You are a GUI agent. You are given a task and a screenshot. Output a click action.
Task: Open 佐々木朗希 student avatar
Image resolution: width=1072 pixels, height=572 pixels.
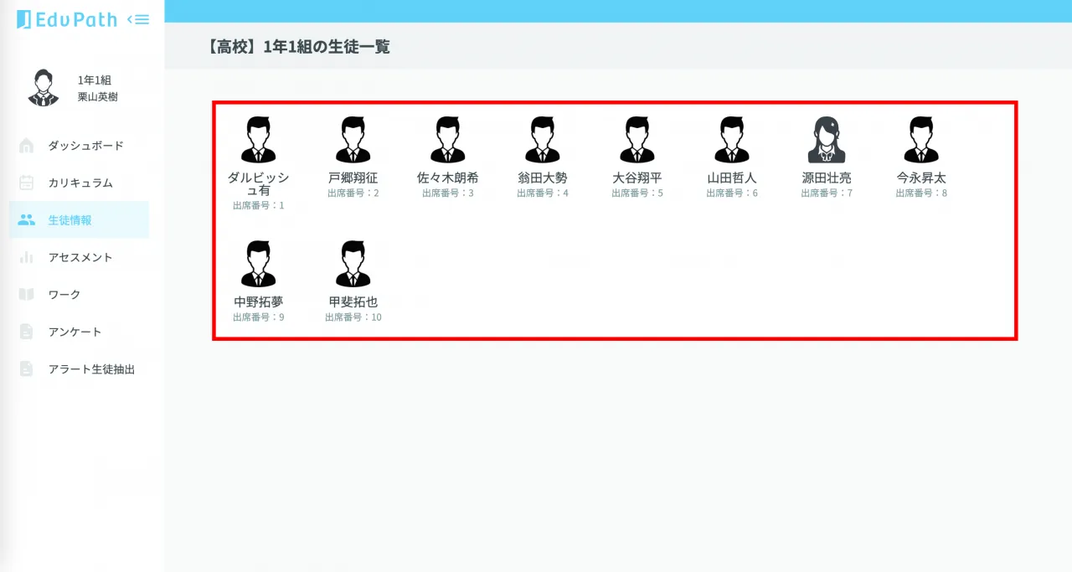tap(448, 139)
